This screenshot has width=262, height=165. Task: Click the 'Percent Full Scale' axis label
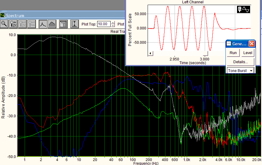point(130,30)
